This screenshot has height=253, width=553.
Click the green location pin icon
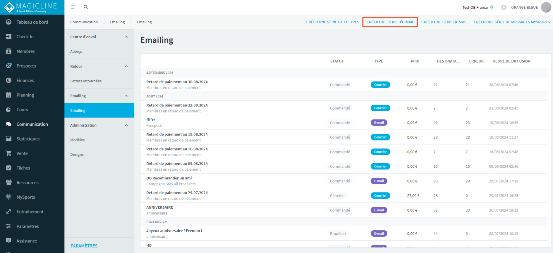tap(492, 7)
